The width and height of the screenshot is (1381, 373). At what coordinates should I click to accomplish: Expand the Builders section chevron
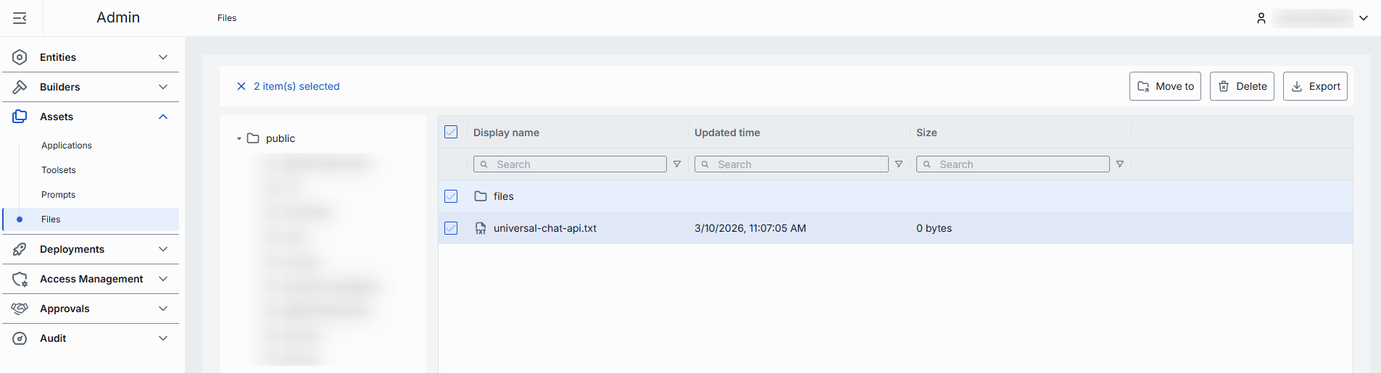tap(163, 87)
